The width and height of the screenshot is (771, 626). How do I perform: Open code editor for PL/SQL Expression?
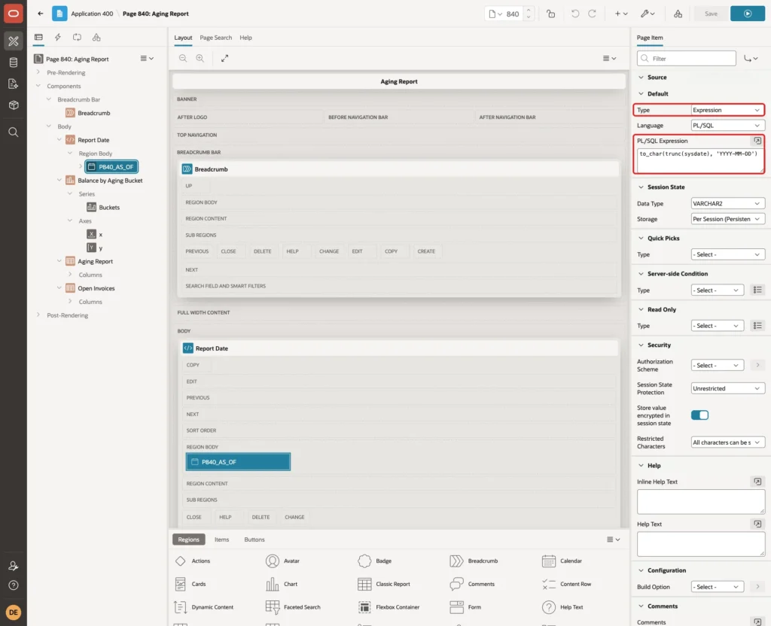click(757, 141)
